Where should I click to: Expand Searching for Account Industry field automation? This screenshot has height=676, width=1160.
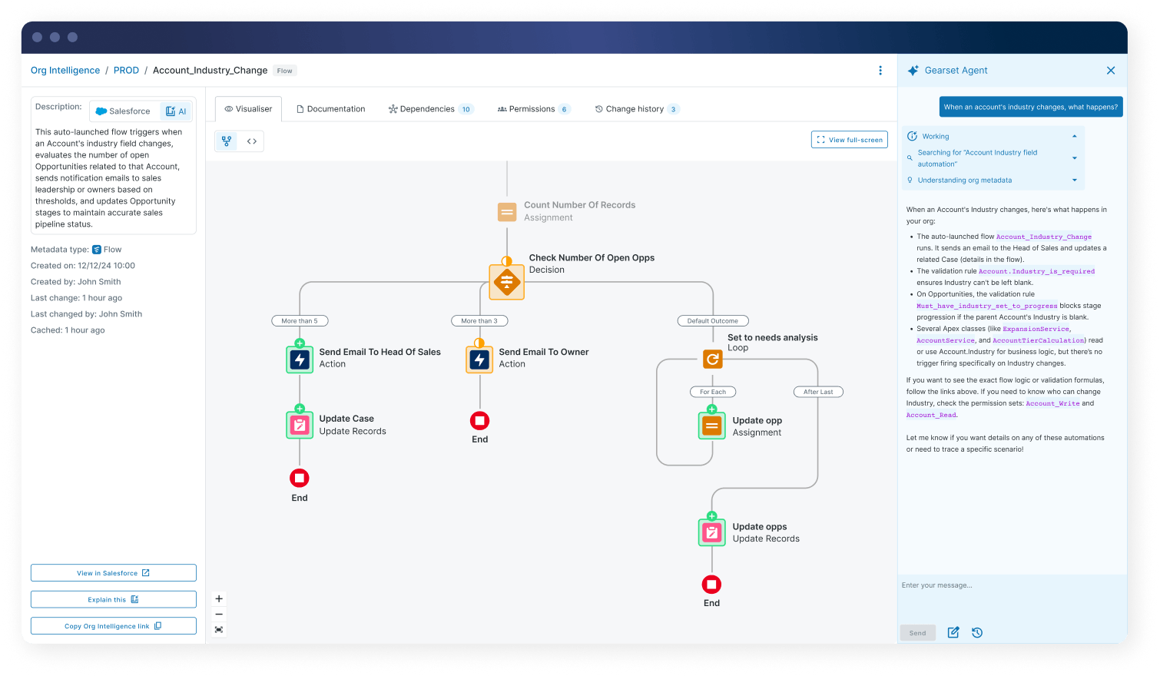1074,157
